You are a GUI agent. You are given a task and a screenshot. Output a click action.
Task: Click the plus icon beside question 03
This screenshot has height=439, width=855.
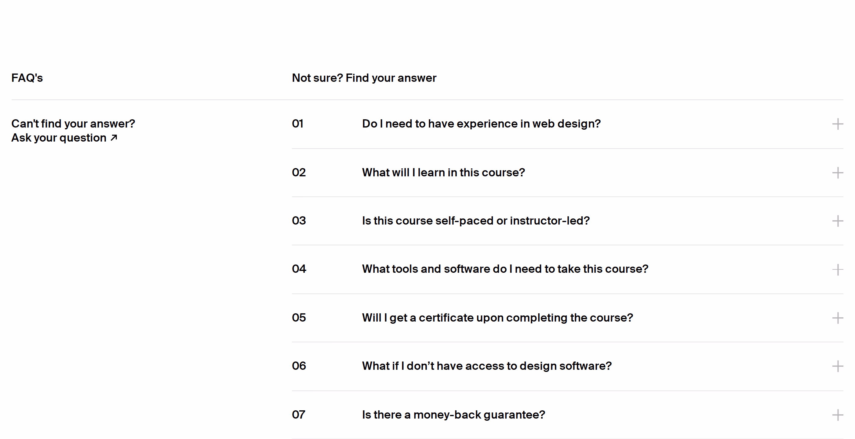837,221
